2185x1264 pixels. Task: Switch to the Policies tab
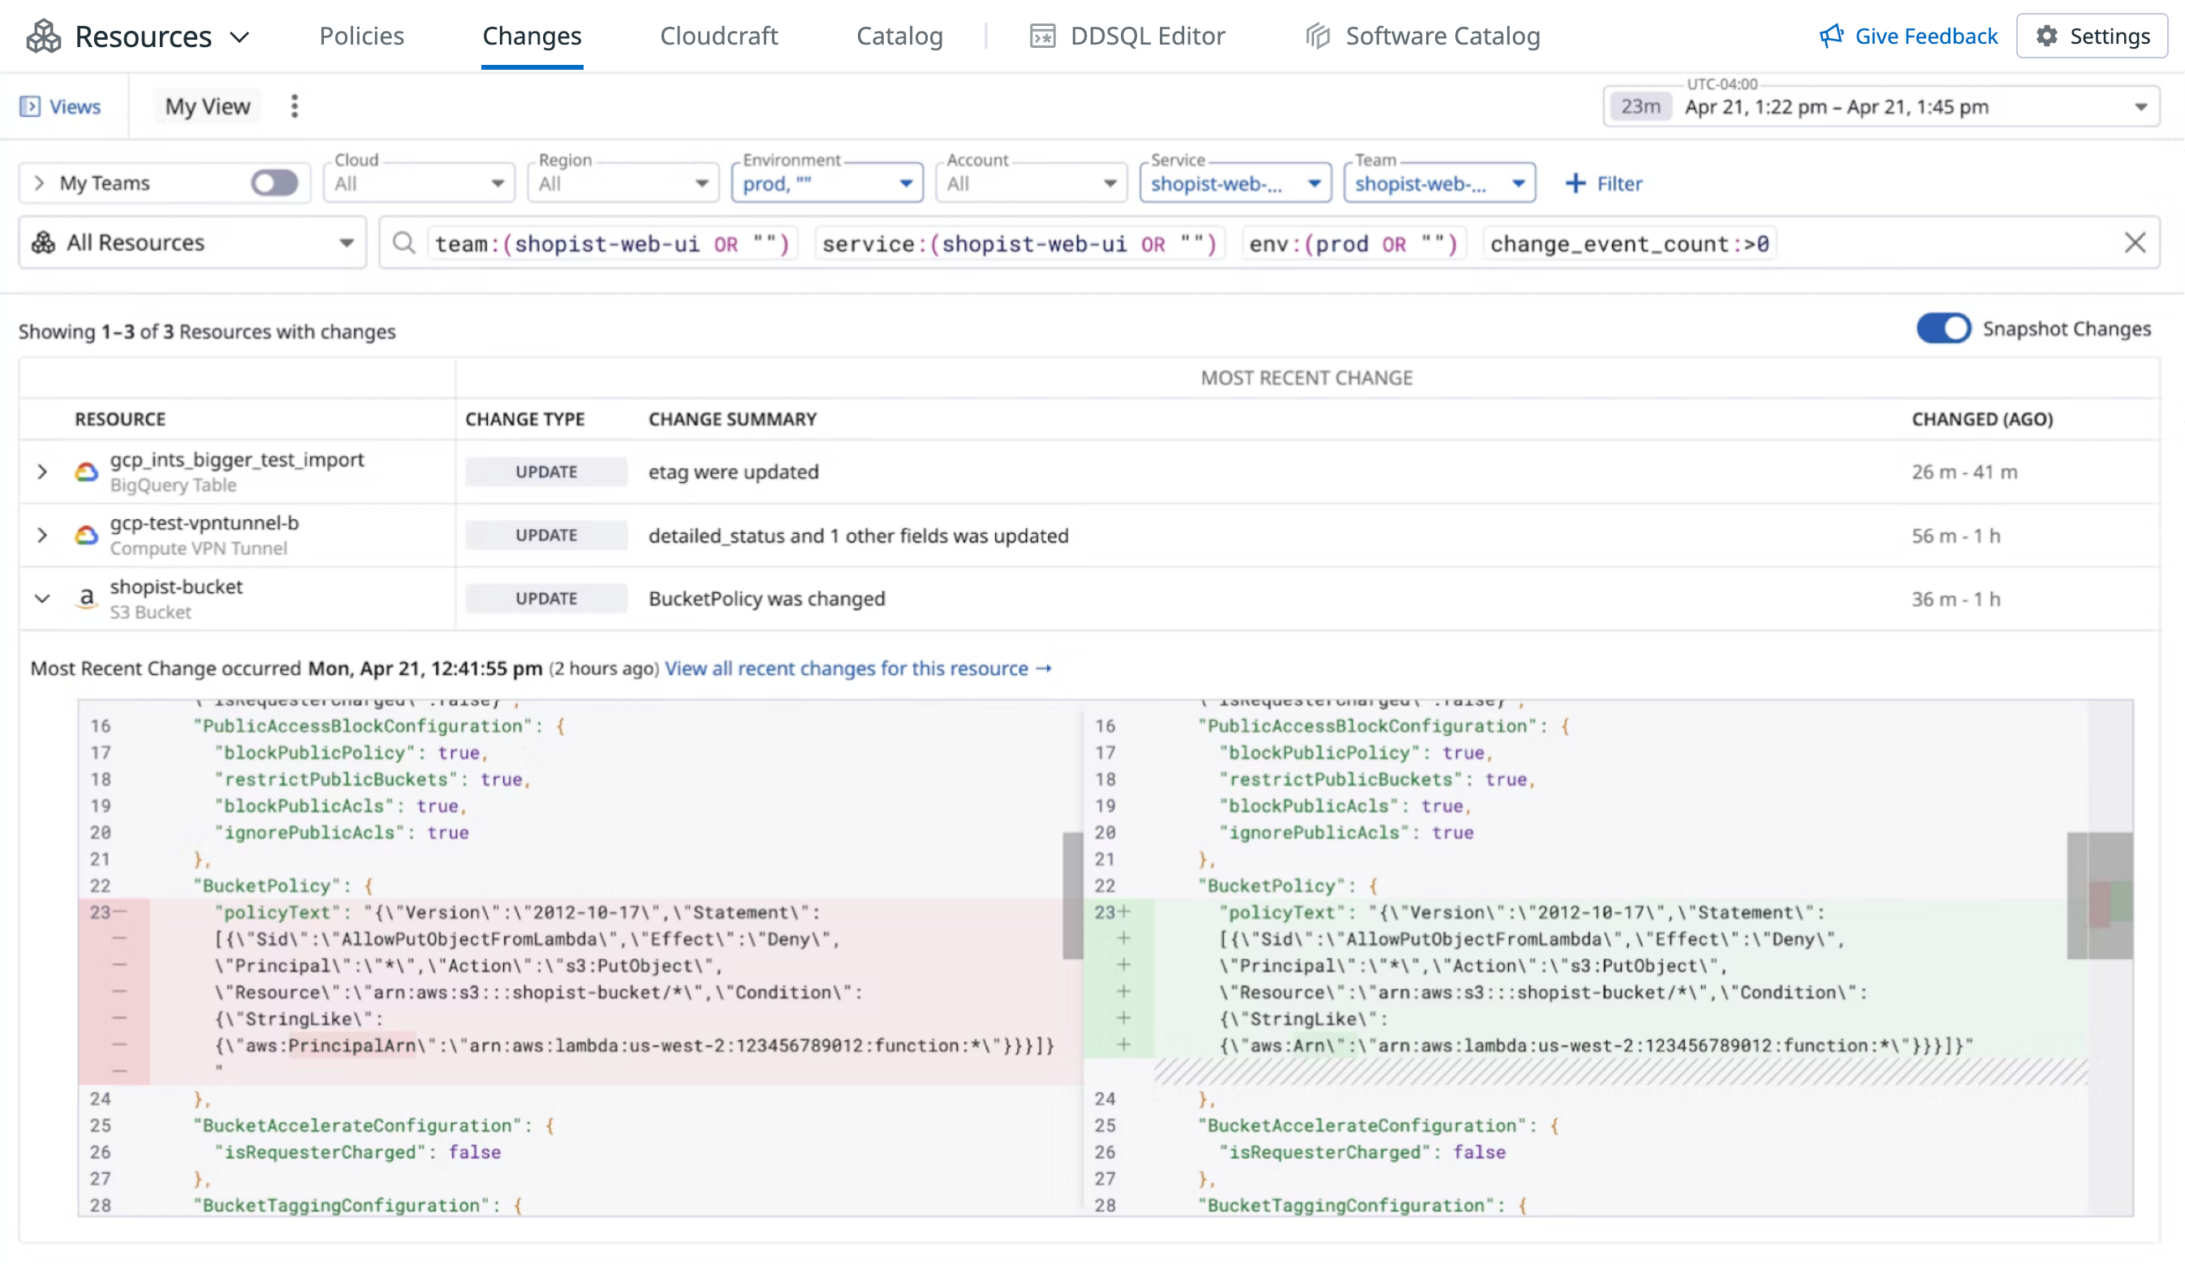pyautogui.click(x=361, y=37)
